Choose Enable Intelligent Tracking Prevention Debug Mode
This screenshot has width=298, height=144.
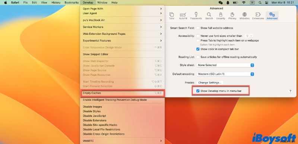point(123,100)
